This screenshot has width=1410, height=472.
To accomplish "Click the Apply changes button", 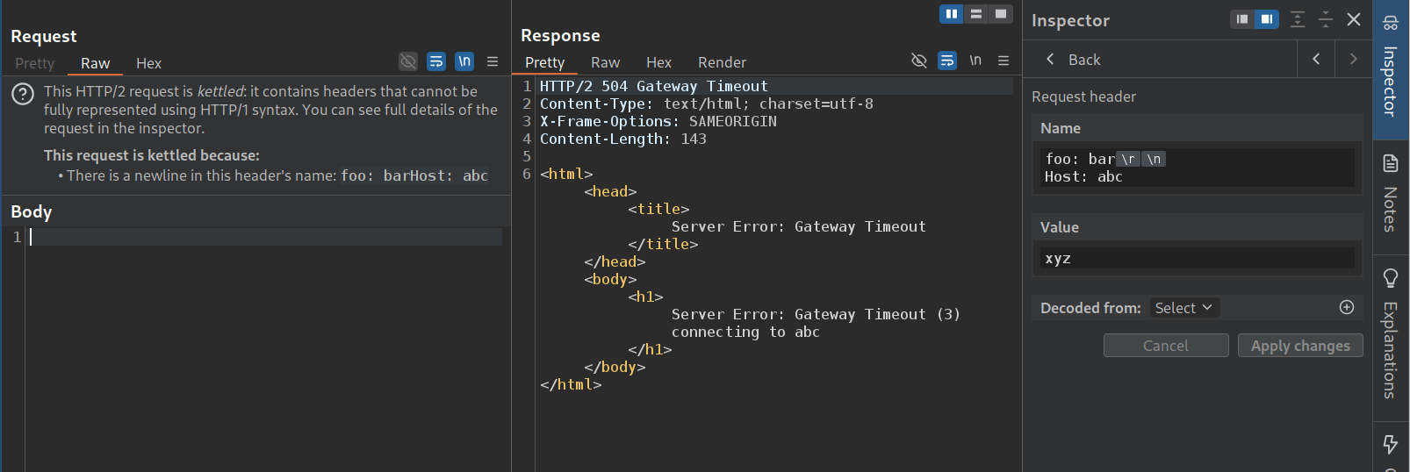I will (x=1300, y=346).
